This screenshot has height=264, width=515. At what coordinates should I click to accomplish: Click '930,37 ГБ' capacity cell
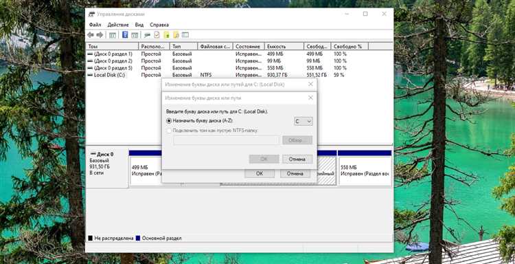pyautogui.click(x=278, y=75)
